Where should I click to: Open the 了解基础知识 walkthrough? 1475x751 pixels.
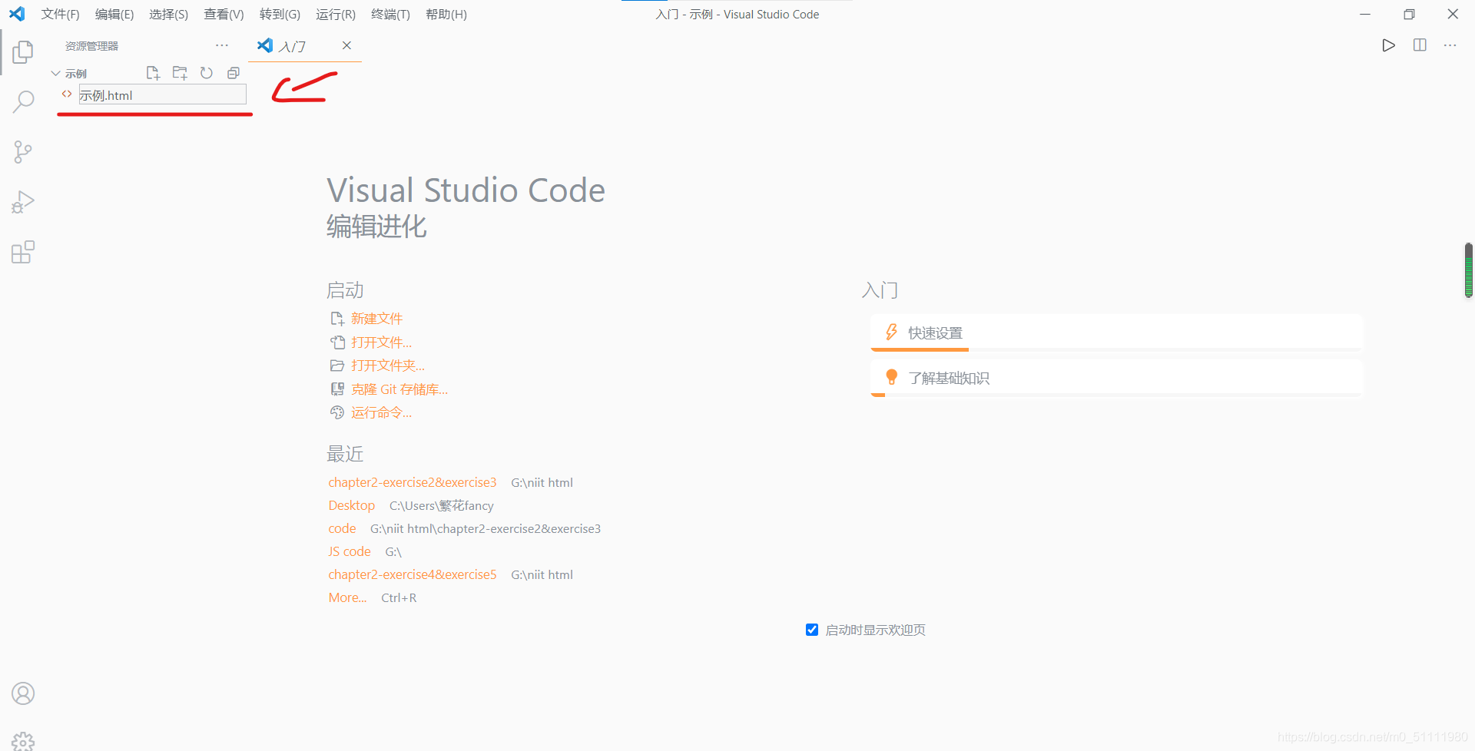(1117, 378)
